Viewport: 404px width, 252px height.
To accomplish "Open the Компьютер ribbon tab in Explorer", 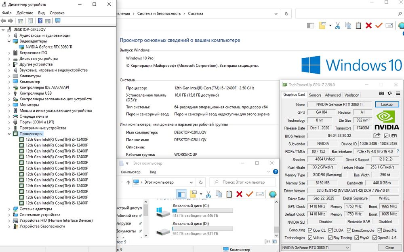I will [130, 172].
